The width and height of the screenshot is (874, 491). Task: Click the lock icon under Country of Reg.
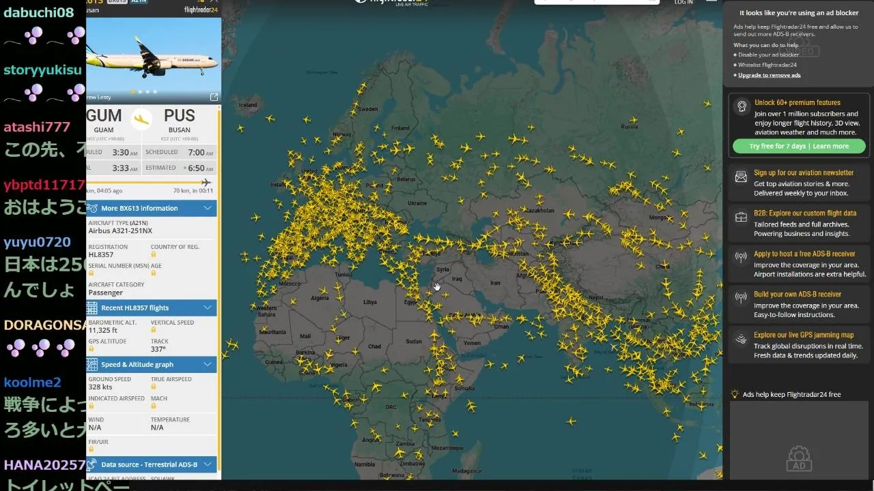point(153,254)
